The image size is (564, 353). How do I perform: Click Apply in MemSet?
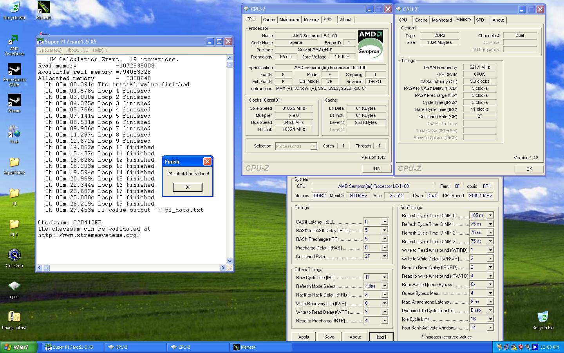[304, 337]
